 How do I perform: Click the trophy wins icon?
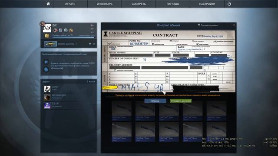(90, 44)
